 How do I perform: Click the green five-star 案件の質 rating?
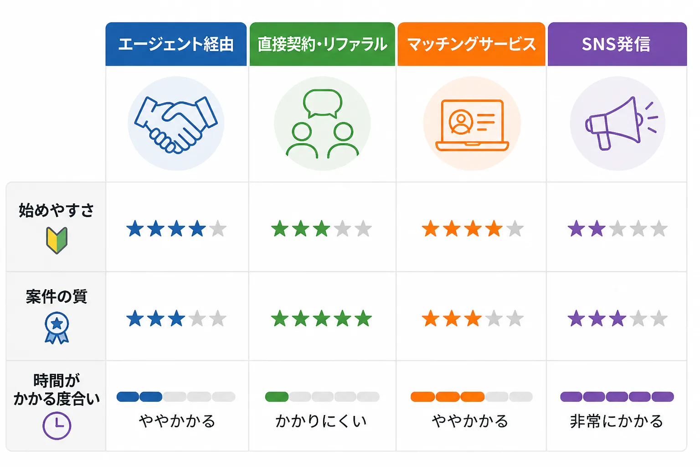(322, 318)
